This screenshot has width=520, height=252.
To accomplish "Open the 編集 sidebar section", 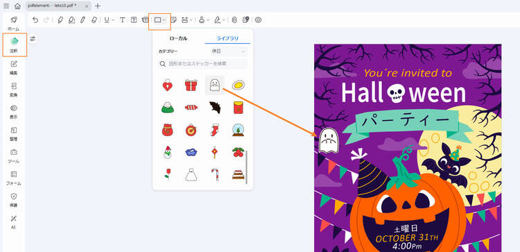I will click(14, 67).
